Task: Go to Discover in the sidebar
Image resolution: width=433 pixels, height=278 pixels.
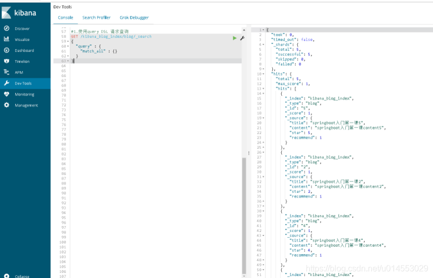Action: pyautogui.click(x=22, y=29)
